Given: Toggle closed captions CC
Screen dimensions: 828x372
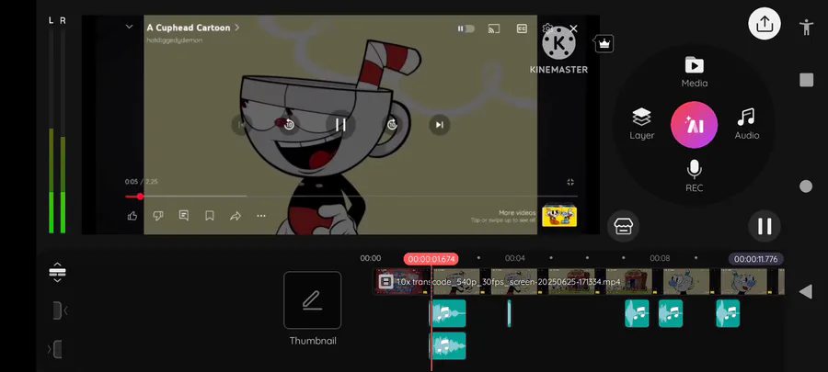Looking at the screenshot, I should pyautogui.click(x=522, y=28).
